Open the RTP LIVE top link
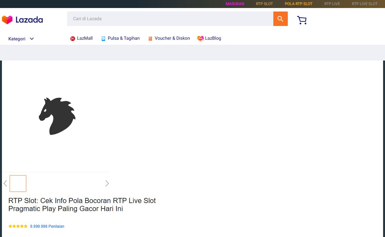This screenshot has height=237, width=385. coord(332,4)
